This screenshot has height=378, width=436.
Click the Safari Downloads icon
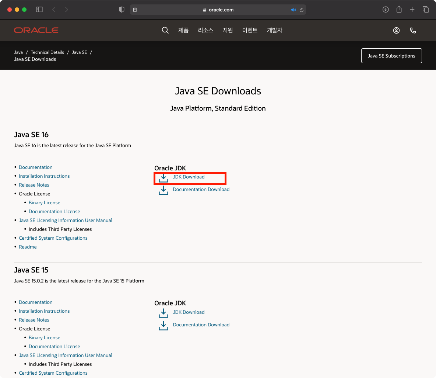[x=386, y=9]
